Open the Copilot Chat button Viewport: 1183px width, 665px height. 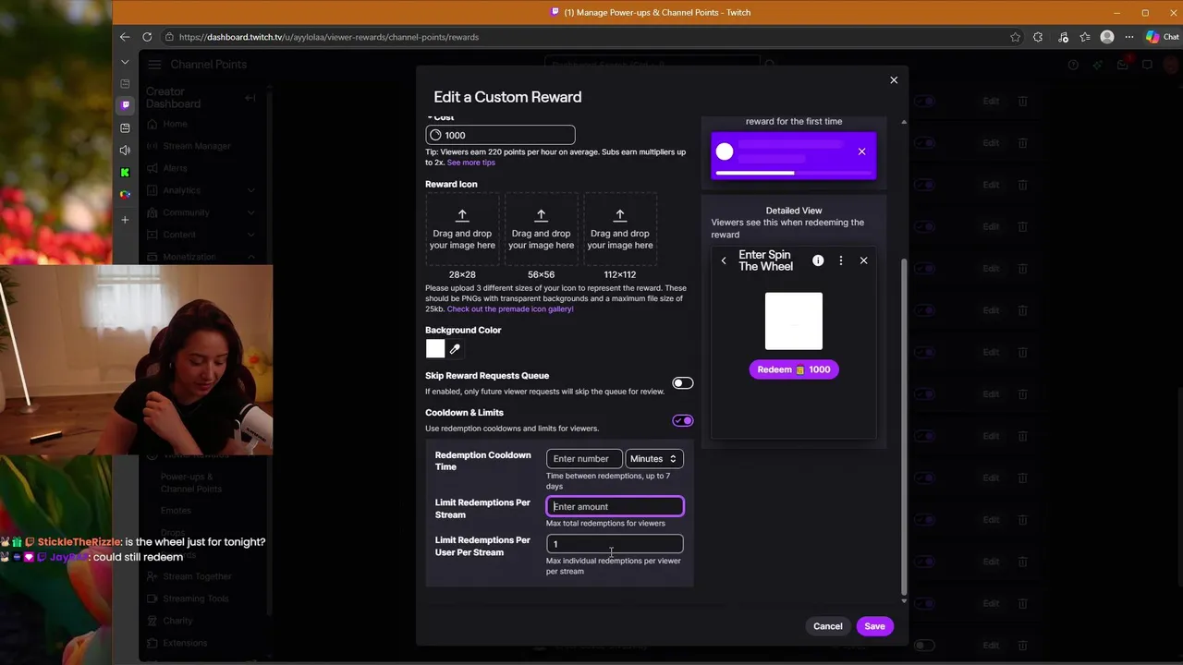point(1163,37)
